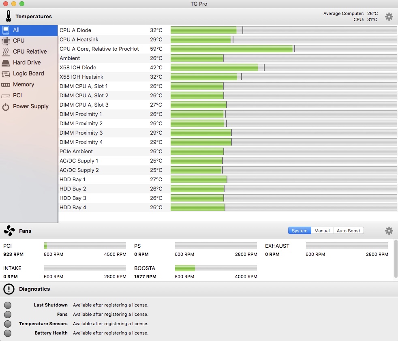This screenshot has width=398, height=341.
Task: Click the fans panel vertical scrollbar
Action: click(x=396, y=258)
